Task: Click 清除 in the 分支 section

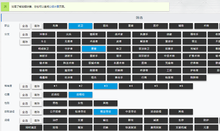Action: coord(25,42)
